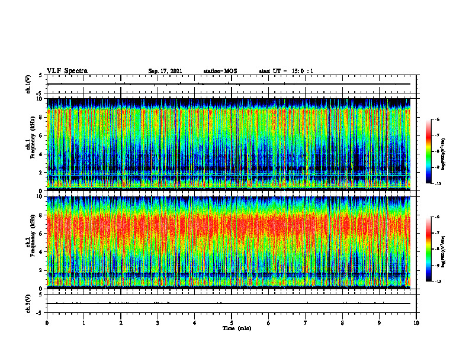
Task: Click the "9" minute tick label
Action: click(379, 323)
